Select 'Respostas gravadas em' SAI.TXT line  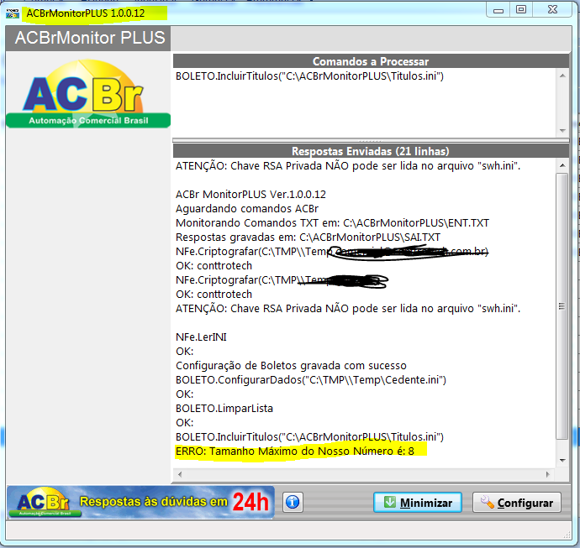coord(308,237)
